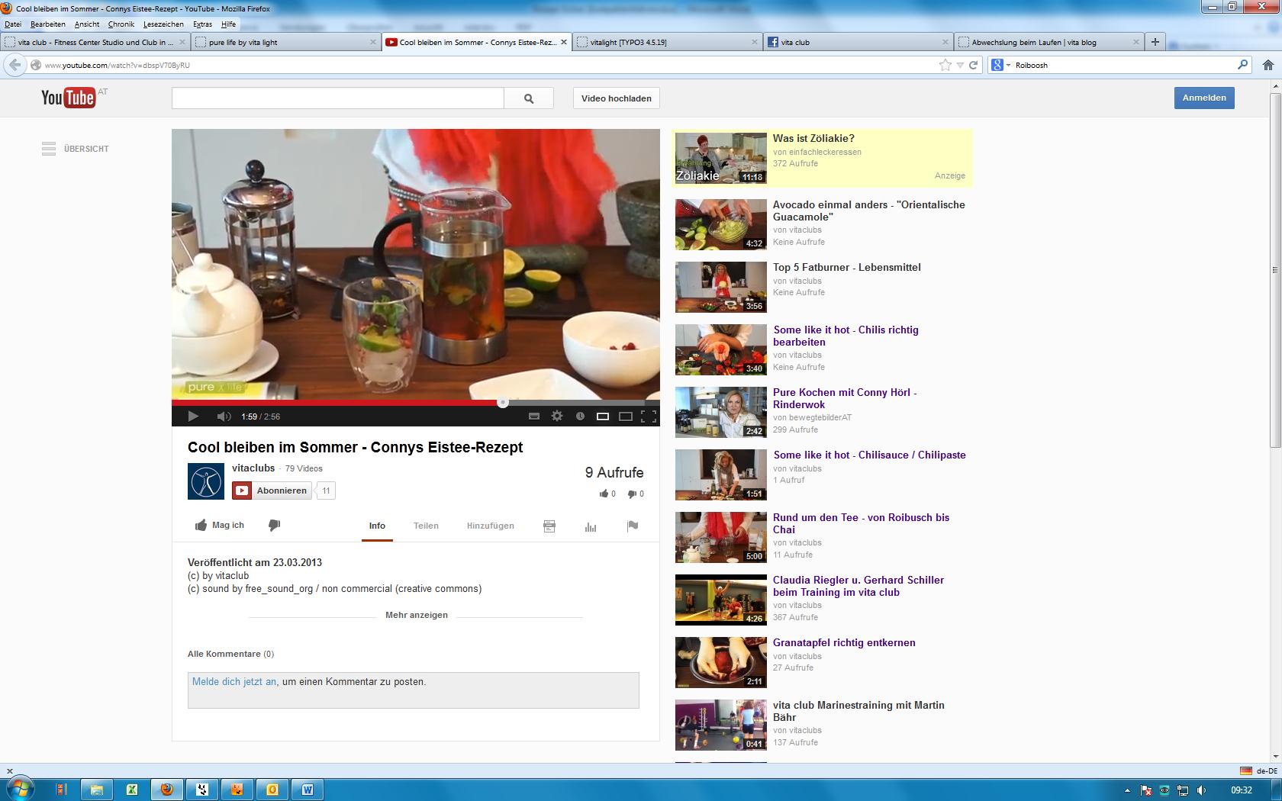Click the Abonnieren subscribe button
This screenshot has height=801, width=1282.
[x=273, y=491]
